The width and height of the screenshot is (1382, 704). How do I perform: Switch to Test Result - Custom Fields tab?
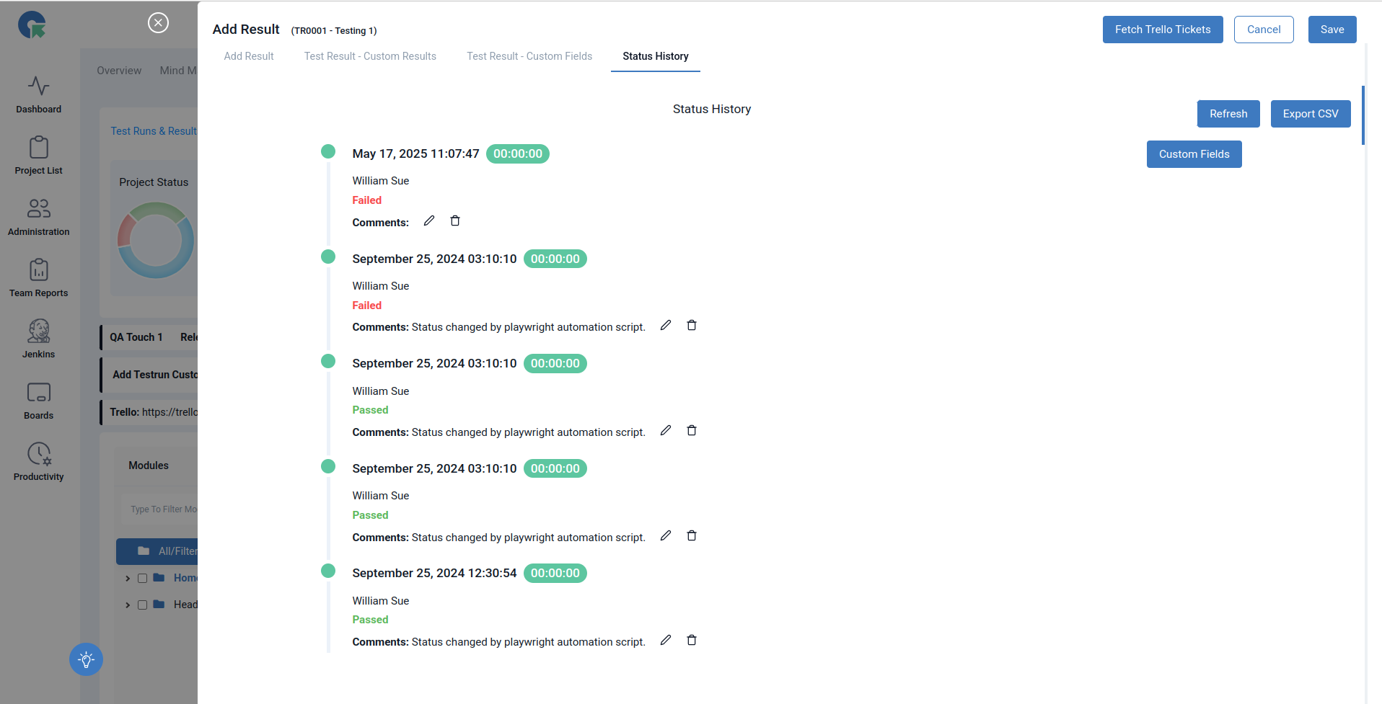[x=529, y=56]
